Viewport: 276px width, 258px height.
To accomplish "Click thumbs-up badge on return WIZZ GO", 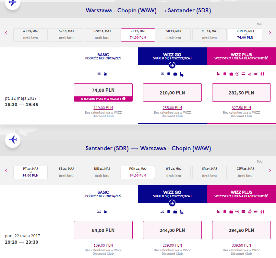I will (172, 203).
